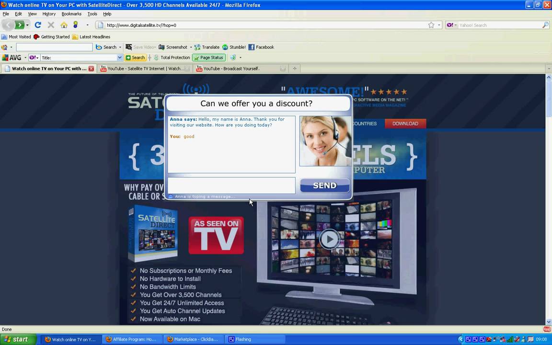Open the Most Visited bookmarks folder
The height and width of the screenshot is (345, 552).
[16, 36]
